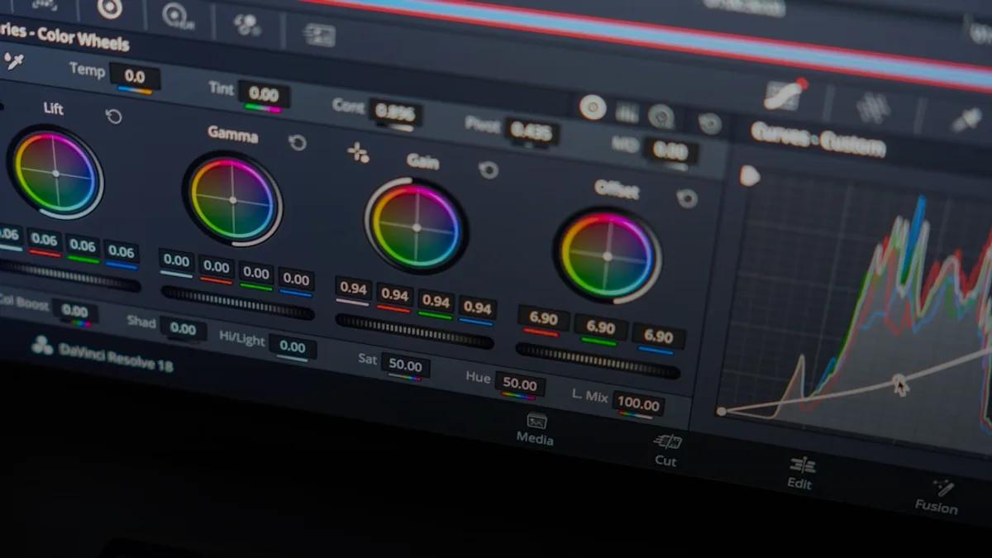Go to the Media page

[536, 429]
